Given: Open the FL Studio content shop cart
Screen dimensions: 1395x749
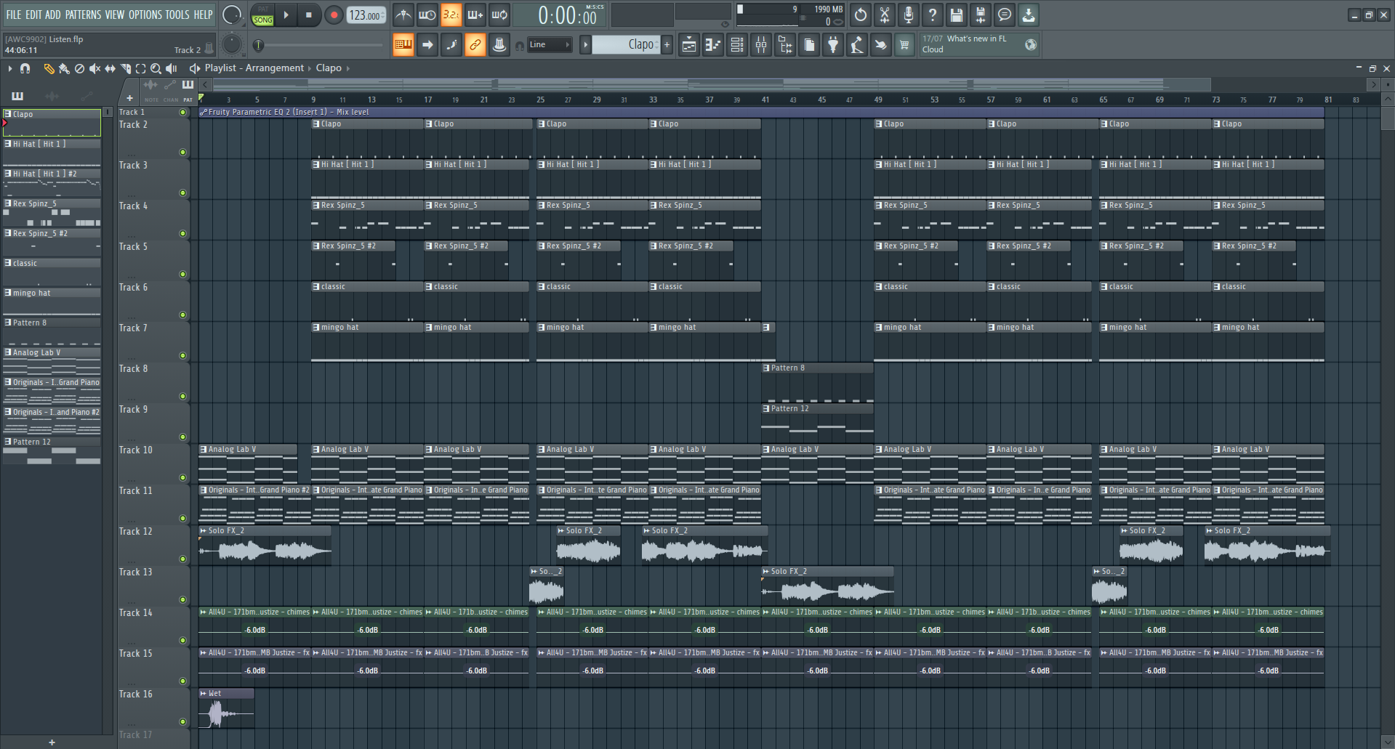Looking at the screenshot, I should (x=904, y=45).
